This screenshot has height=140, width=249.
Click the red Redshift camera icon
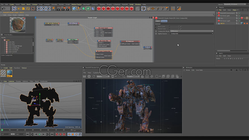point(108,8)
